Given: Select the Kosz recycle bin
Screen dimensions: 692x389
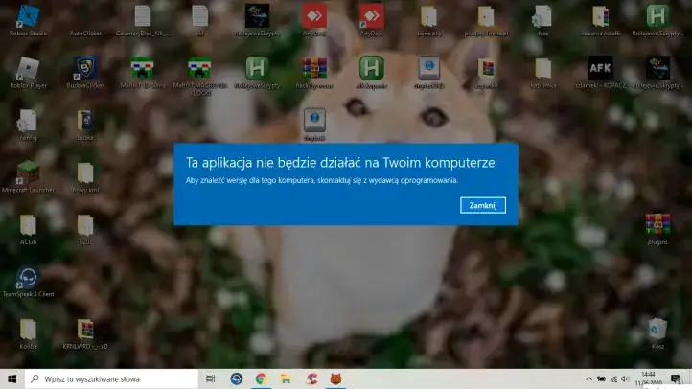Looking at the screenshot, I should pyautogui.click(x=657, y=333).
